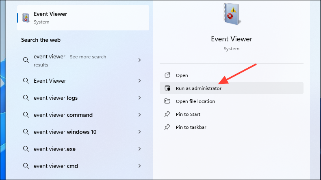Expand the chevron for 'event viewer windows 10'
The image size is (321, 180).
coord(140,132)
